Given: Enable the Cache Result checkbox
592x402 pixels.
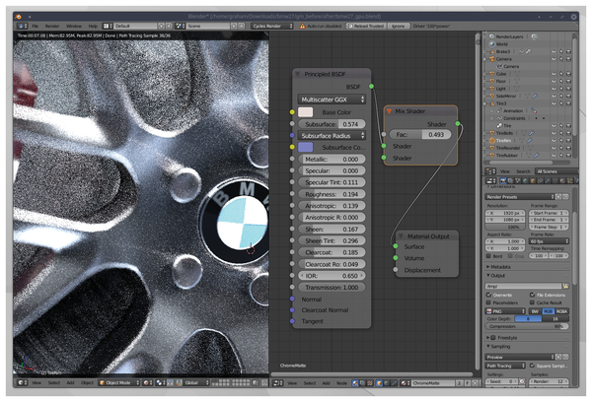Looking at the screenshot, I should (533, 302).
